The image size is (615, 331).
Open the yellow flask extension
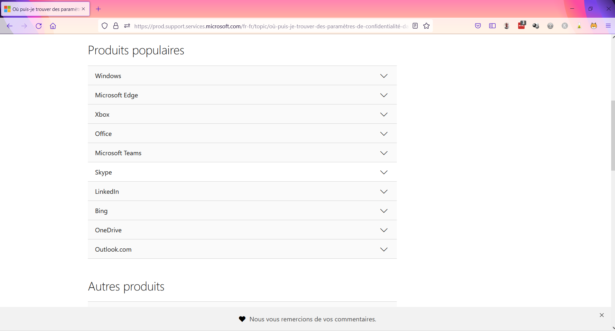579,26
